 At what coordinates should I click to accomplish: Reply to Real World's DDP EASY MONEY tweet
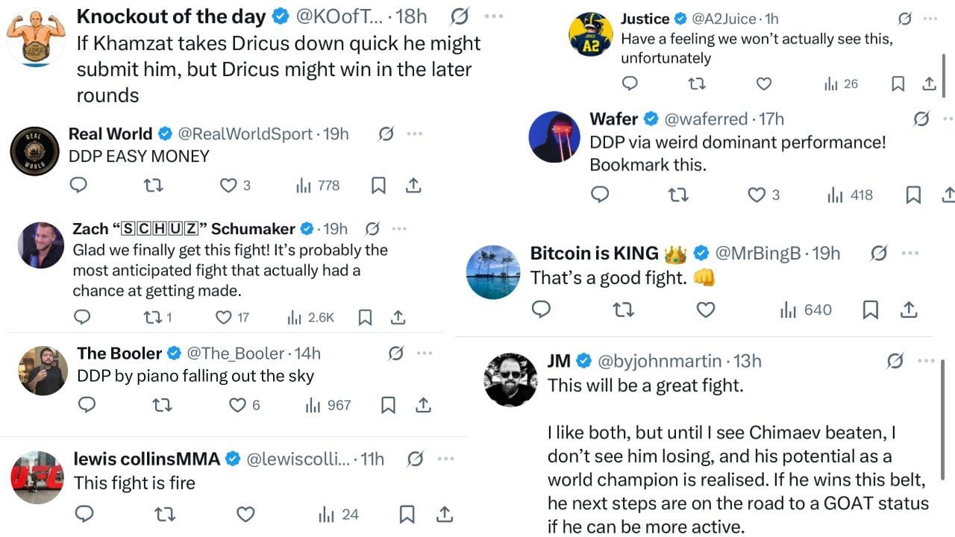[78, 185]
